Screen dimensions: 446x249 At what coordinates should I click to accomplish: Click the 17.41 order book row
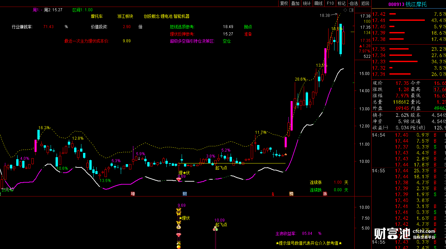tap(409, 20)
